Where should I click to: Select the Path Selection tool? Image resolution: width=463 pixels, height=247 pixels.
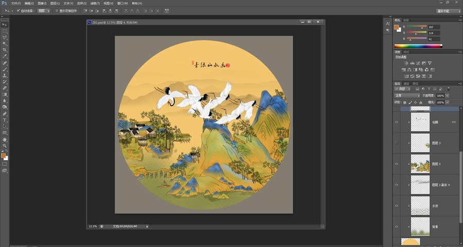tap(5, 126)
